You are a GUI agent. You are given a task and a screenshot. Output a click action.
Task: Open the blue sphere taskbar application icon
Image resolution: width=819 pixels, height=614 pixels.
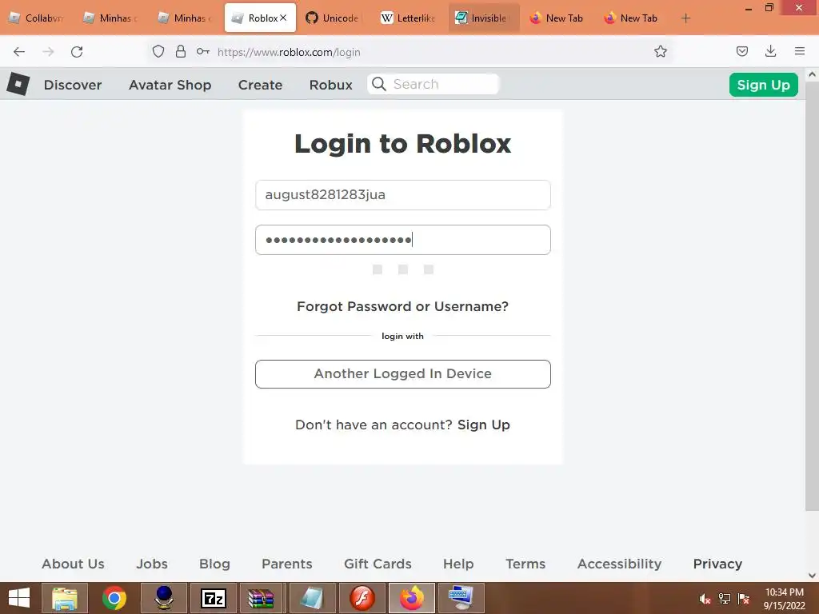tap(164, 598)
